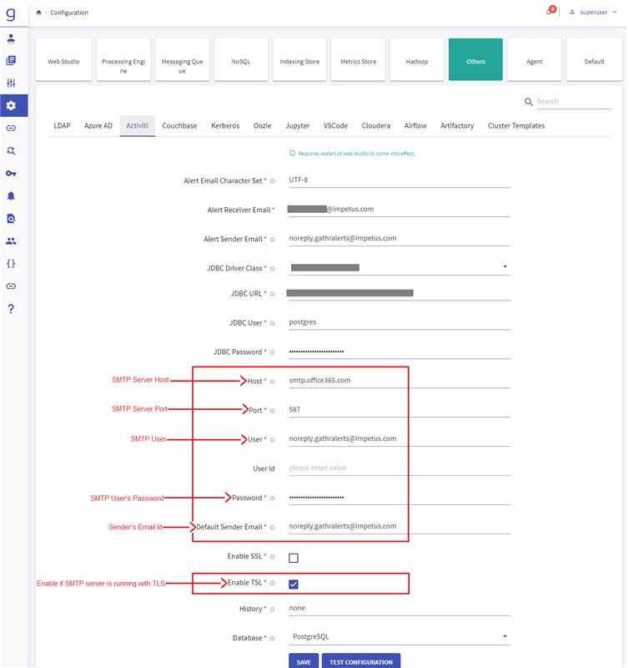Click info icon beside History field
The width and height of the screenshot is (629, 668).
click(x=272, y=610)
